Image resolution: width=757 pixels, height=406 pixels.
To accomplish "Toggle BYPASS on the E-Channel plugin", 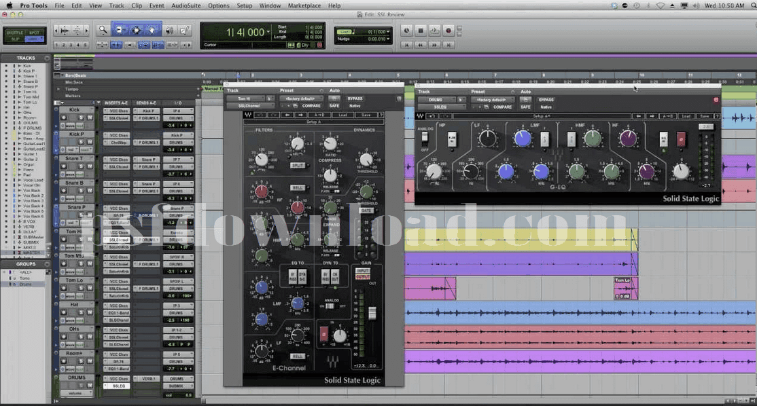I will [x=355, y=98].
